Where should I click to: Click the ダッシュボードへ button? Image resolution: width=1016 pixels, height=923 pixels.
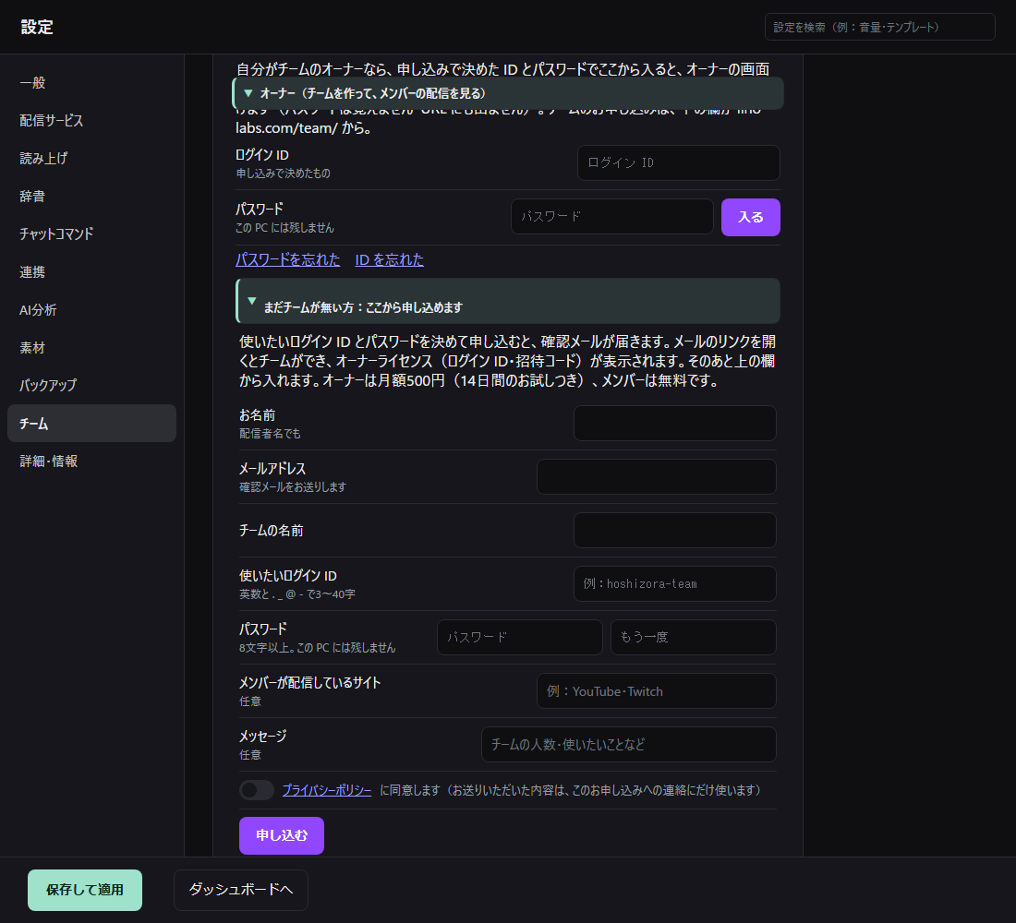pos(240,890)
